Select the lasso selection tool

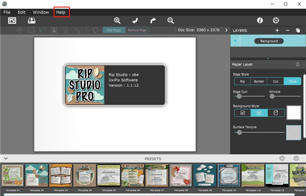[x=42, y=30]
